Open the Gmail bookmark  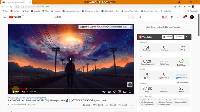point(25,11)
